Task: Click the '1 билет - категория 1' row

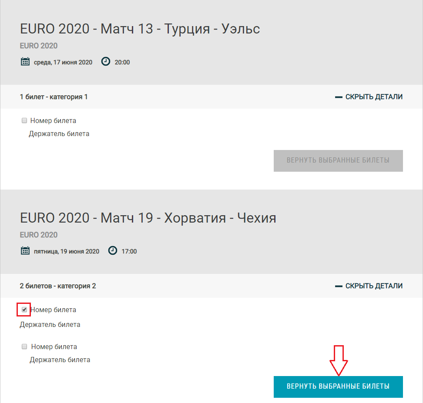Action: (211, 97)
